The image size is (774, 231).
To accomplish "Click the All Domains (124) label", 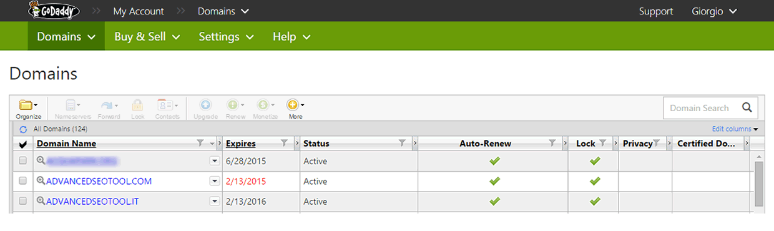I will pos(60,129).
